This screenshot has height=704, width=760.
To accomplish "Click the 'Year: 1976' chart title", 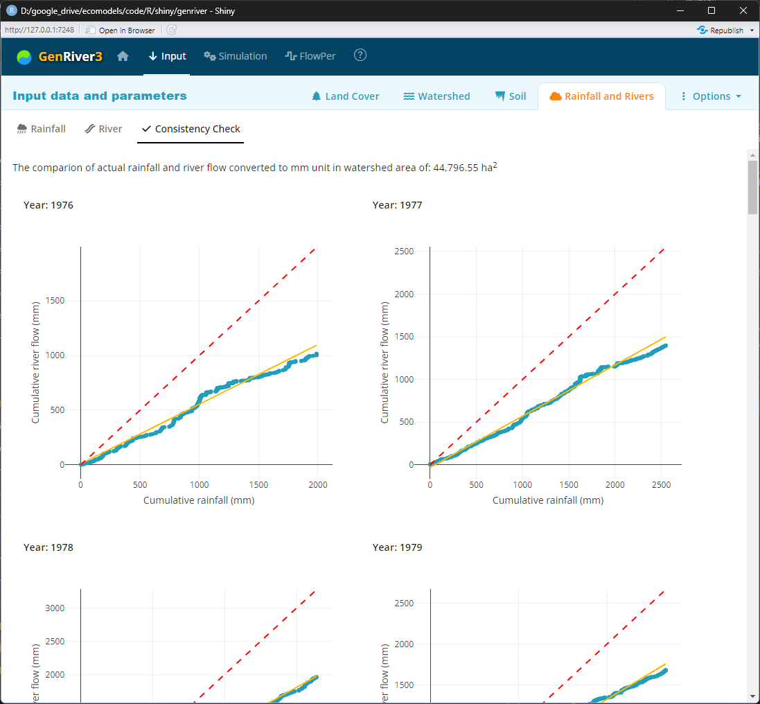I will coord(48,205).
